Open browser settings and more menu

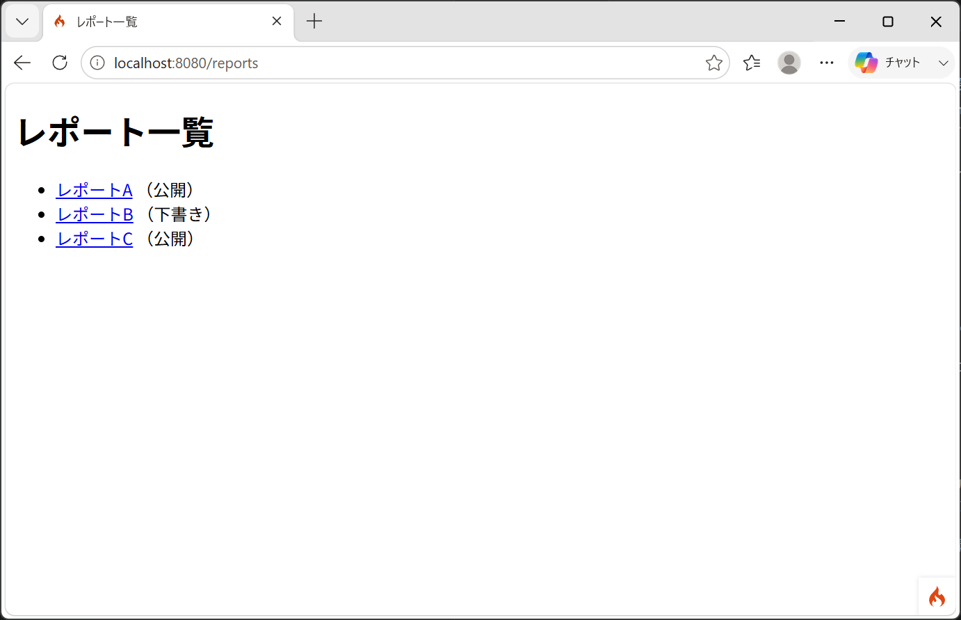tap(826, 63)
